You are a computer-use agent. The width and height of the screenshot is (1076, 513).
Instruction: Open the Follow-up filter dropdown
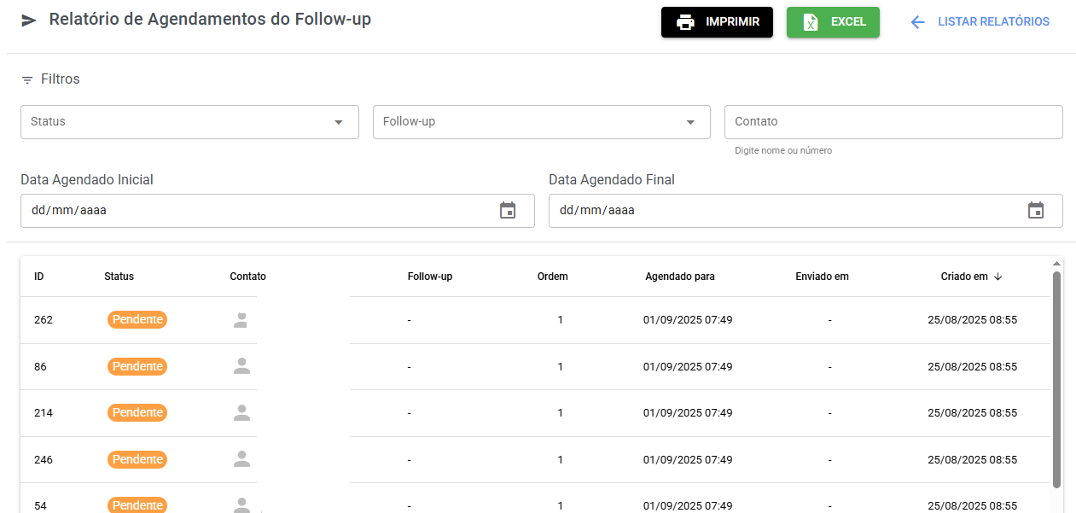[x=542, y=122]
